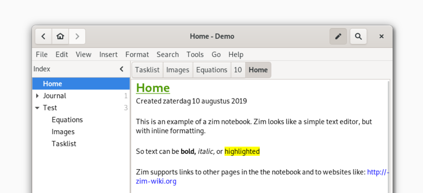Viewport: 423px width, 193px height.
Task: Open the Format menu
Action: (137, 54)
